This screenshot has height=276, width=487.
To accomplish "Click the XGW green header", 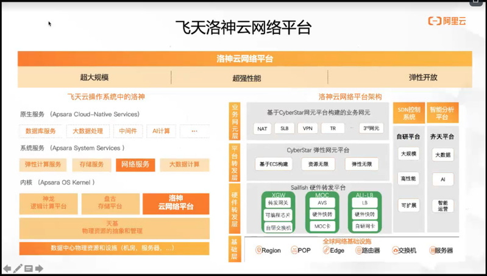I will [278, 195].
